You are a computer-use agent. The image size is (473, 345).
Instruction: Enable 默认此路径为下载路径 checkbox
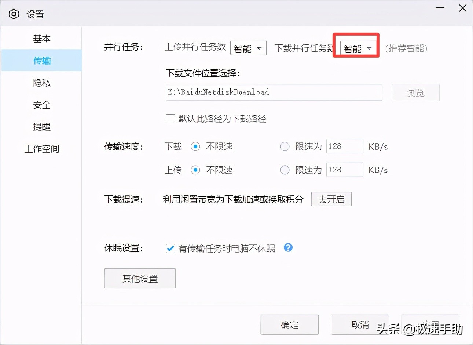click(170, 118)
